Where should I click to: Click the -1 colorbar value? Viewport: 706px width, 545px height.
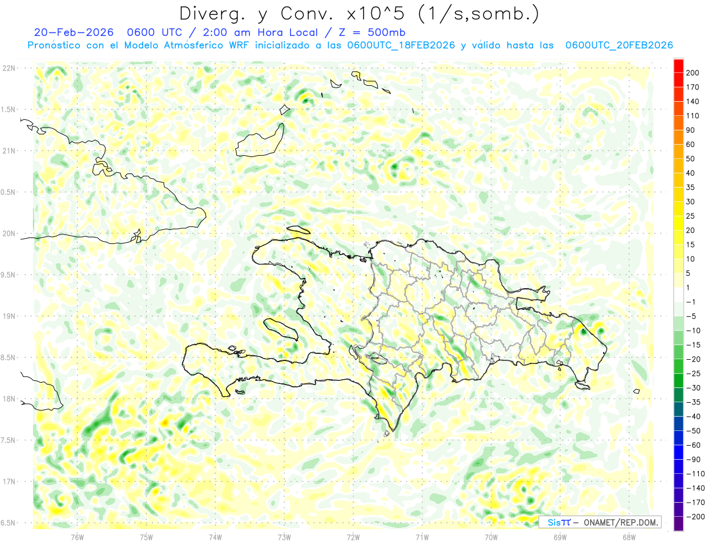(x=692, y=302)
